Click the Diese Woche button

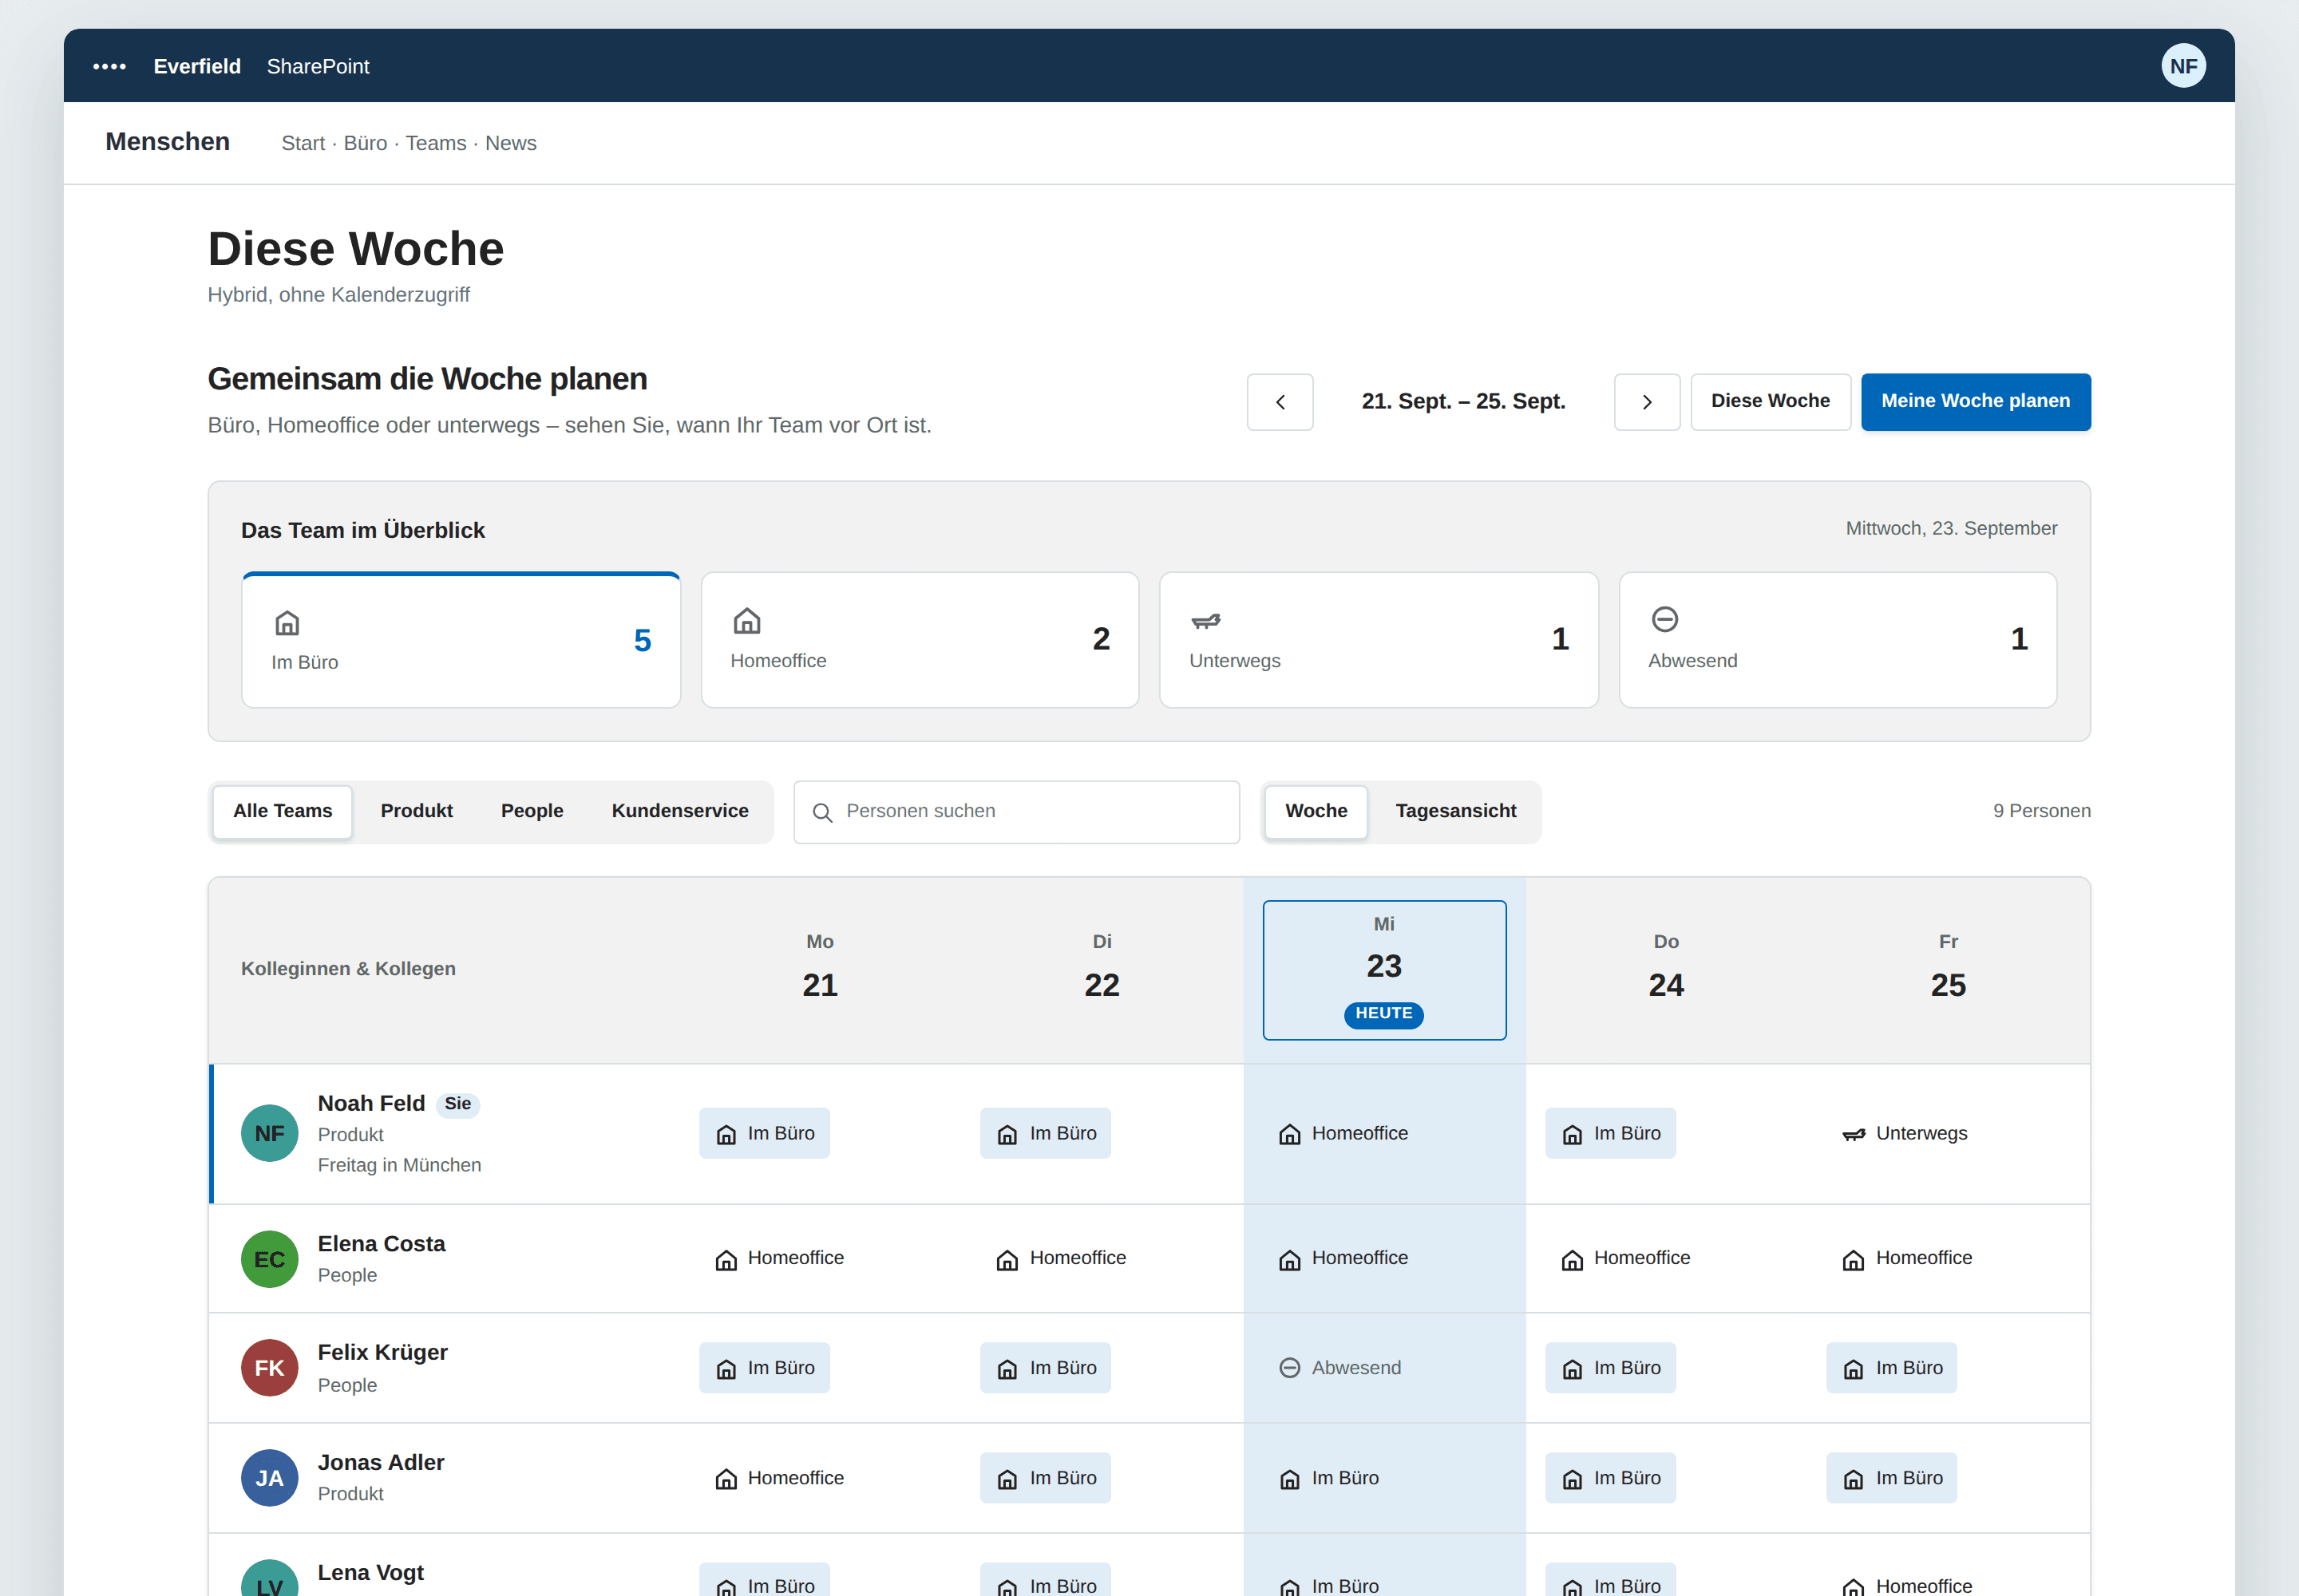pos(1770,402)
